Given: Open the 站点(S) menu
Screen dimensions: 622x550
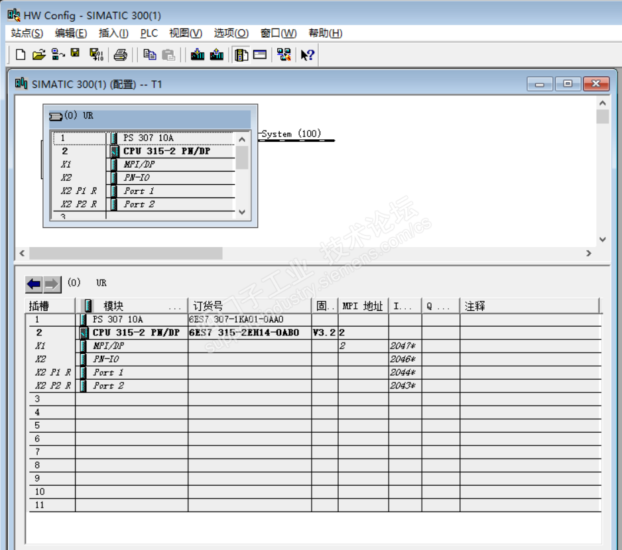Looking at the screenshot, I should (27, 33).
